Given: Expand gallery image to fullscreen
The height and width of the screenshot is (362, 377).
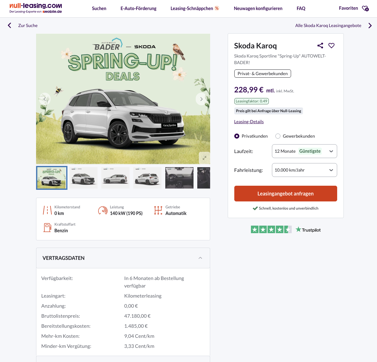Looking at the screenshot, I should (204, 158).
